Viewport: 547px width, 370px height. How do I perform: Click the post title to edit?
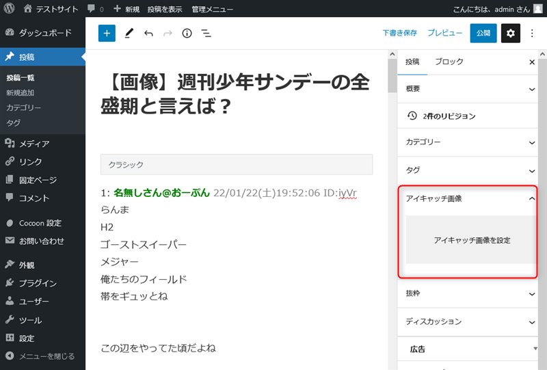(x=235, y=94)
